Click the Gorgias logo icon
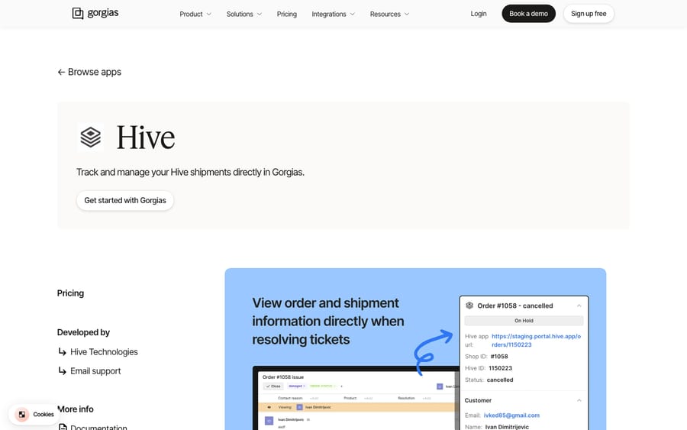687x430 pixels. coord(78,14)
